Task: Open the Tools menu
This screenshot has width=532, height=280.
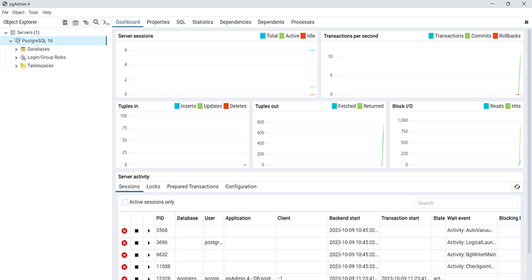Action: 34,12
